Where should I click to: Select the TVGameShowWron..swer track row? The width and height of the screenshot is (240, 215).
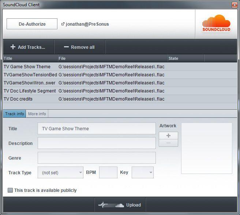tap(120, 83)
